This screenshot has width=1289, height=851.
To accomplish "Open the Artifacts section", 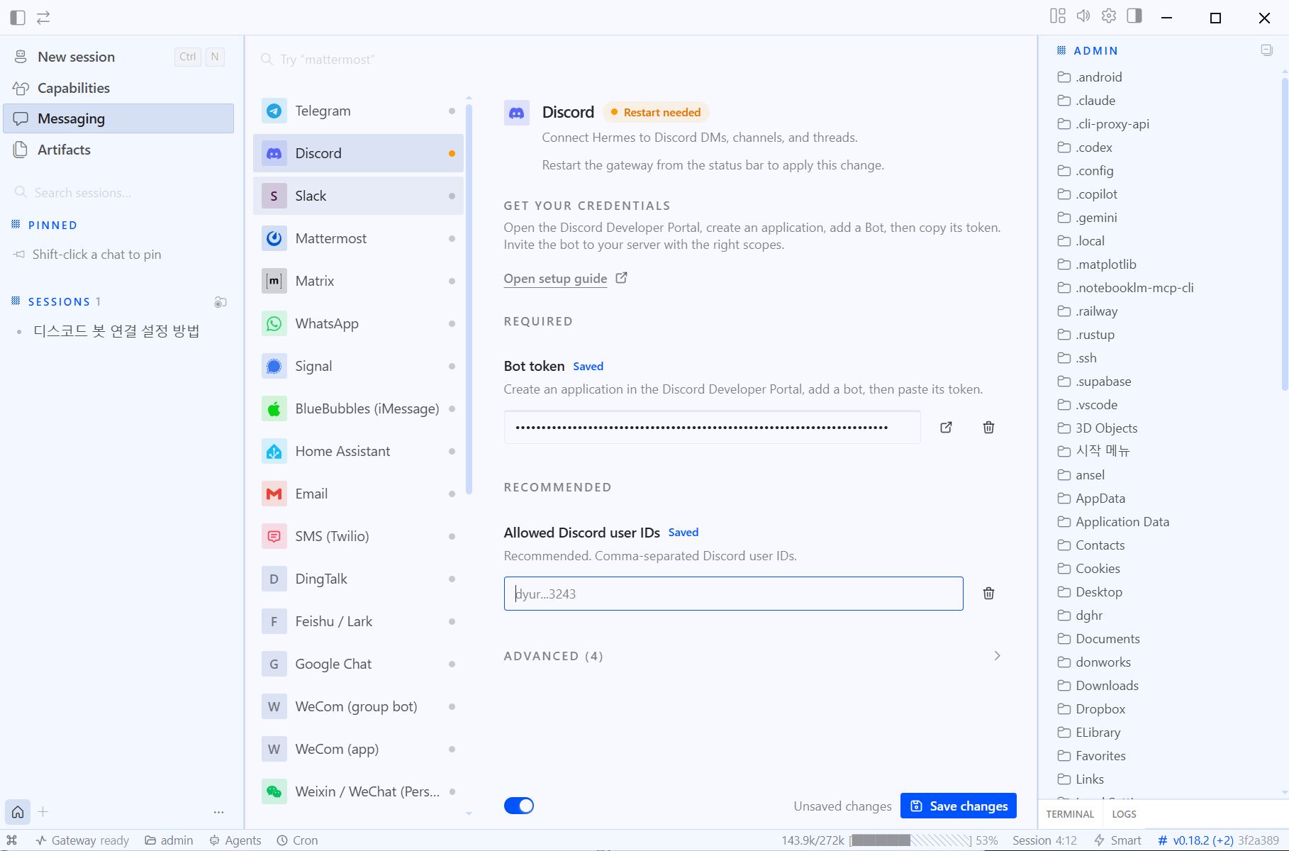I will pyautogui.click(x=118, y=150).
